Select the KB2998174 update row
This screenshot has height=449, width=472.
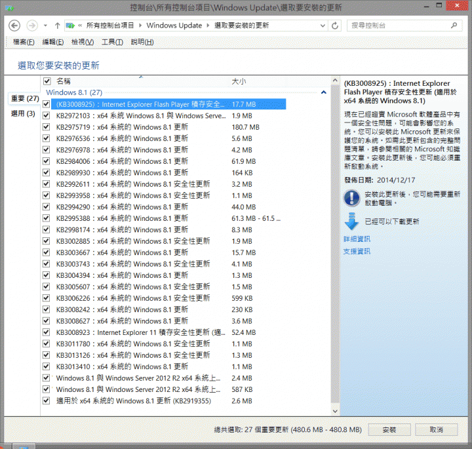168,229
